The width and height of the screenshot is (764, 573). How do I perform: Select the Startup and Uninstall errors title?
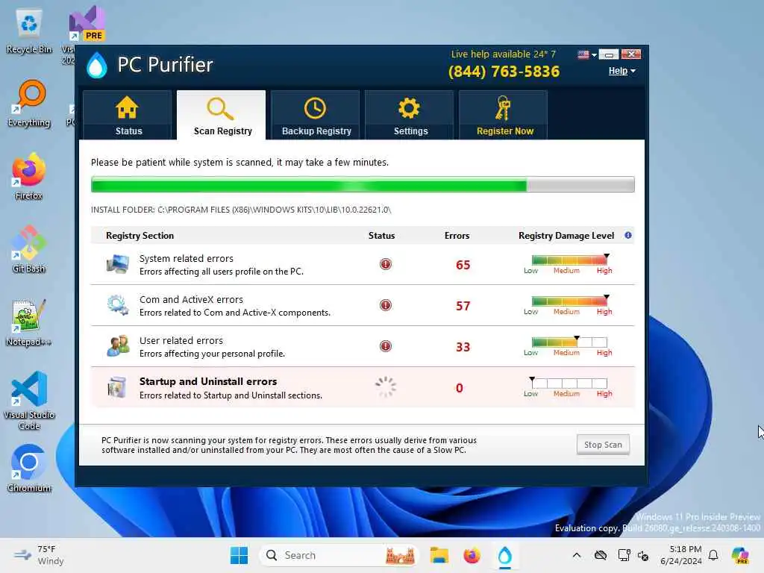point(208,381)
